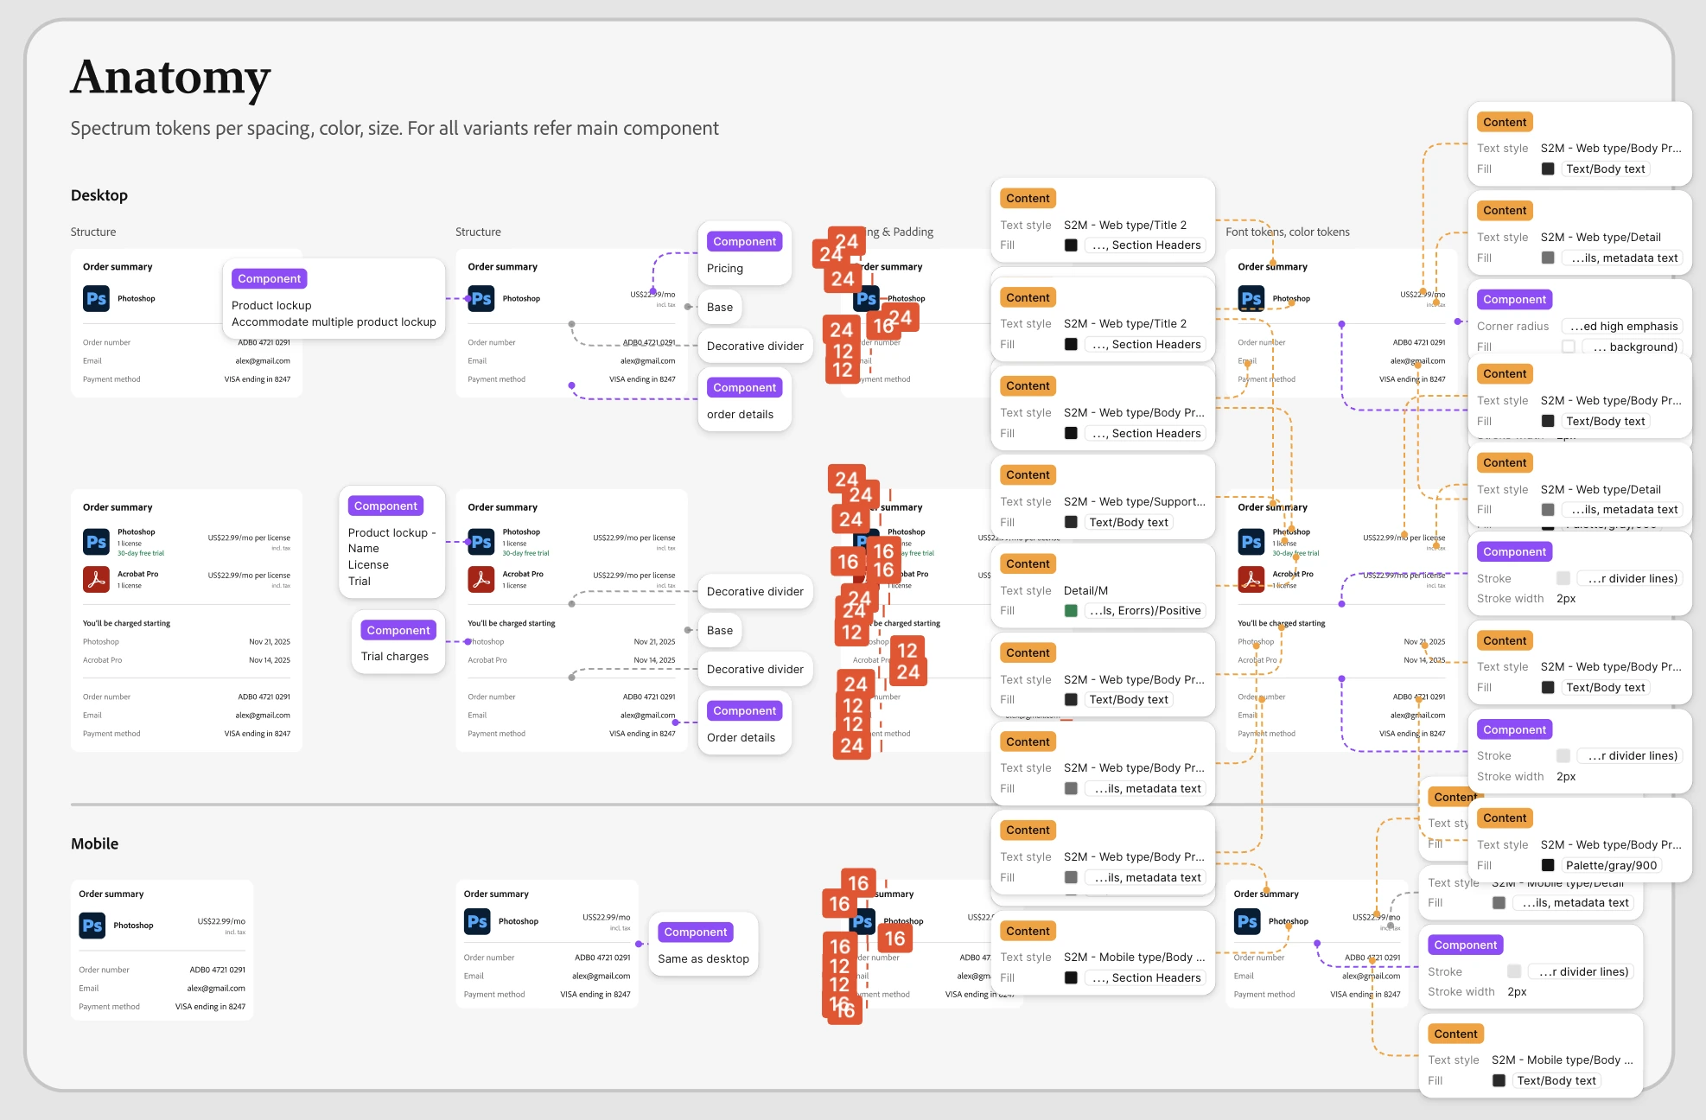
Task: Click Photoshop icon in Mobile card beside 'Same as desktop'
Action: pyautogui.click(x=477, y=921)
